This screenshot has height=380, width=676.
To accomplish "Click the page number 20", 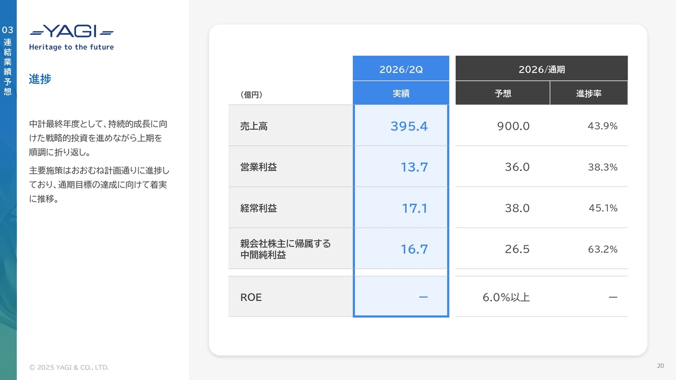I will (x=660, y=366).
